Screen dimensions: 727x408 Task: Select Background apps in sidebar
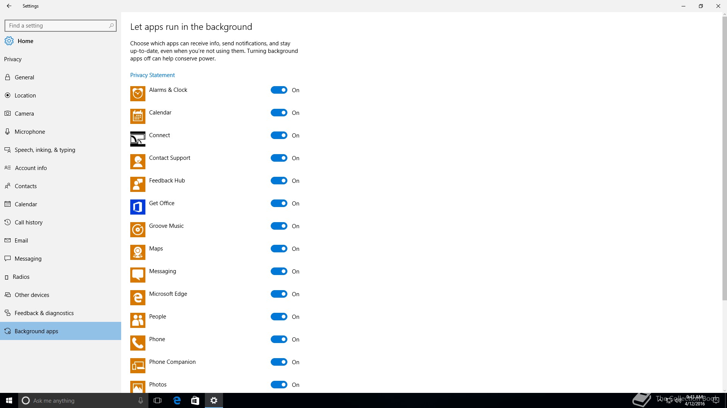tap(61, 331)
